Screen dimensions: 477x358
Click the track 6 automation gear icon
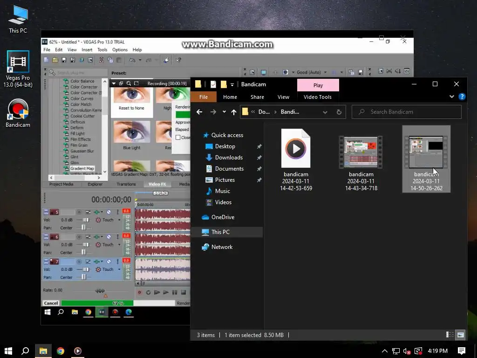(x=98, y=244)
